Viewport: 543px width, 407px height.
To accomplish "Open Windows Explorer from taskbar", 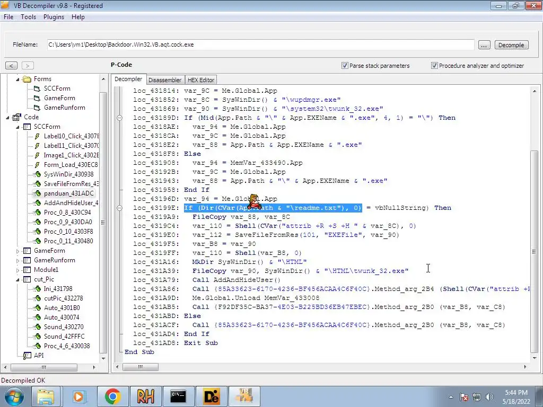I will click(x=46, y=396).
